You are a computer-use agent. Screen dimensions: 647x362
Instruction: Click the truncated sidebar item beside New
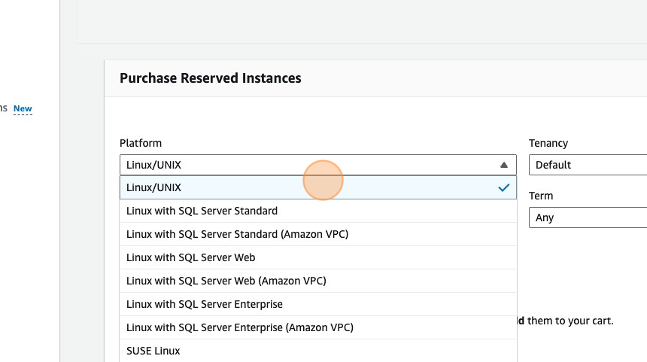4,108
